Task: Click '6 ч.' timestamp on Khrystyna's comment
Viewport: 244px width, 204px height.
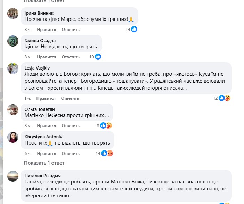Action: coord(28,153)
